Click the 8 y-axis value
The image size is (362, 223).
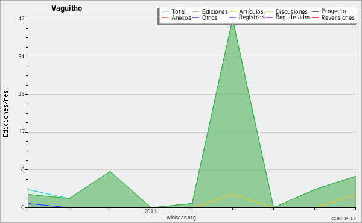[23, 169]
